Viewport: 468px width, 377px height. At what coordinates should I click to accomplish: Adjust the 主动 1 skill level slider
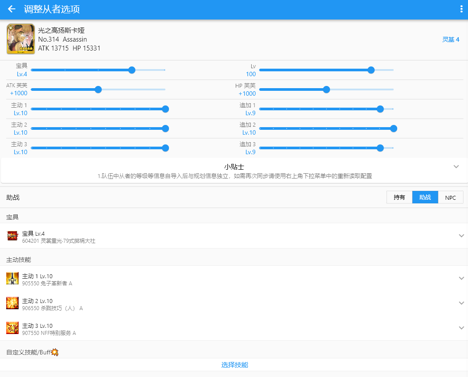[x=100, y=109]
